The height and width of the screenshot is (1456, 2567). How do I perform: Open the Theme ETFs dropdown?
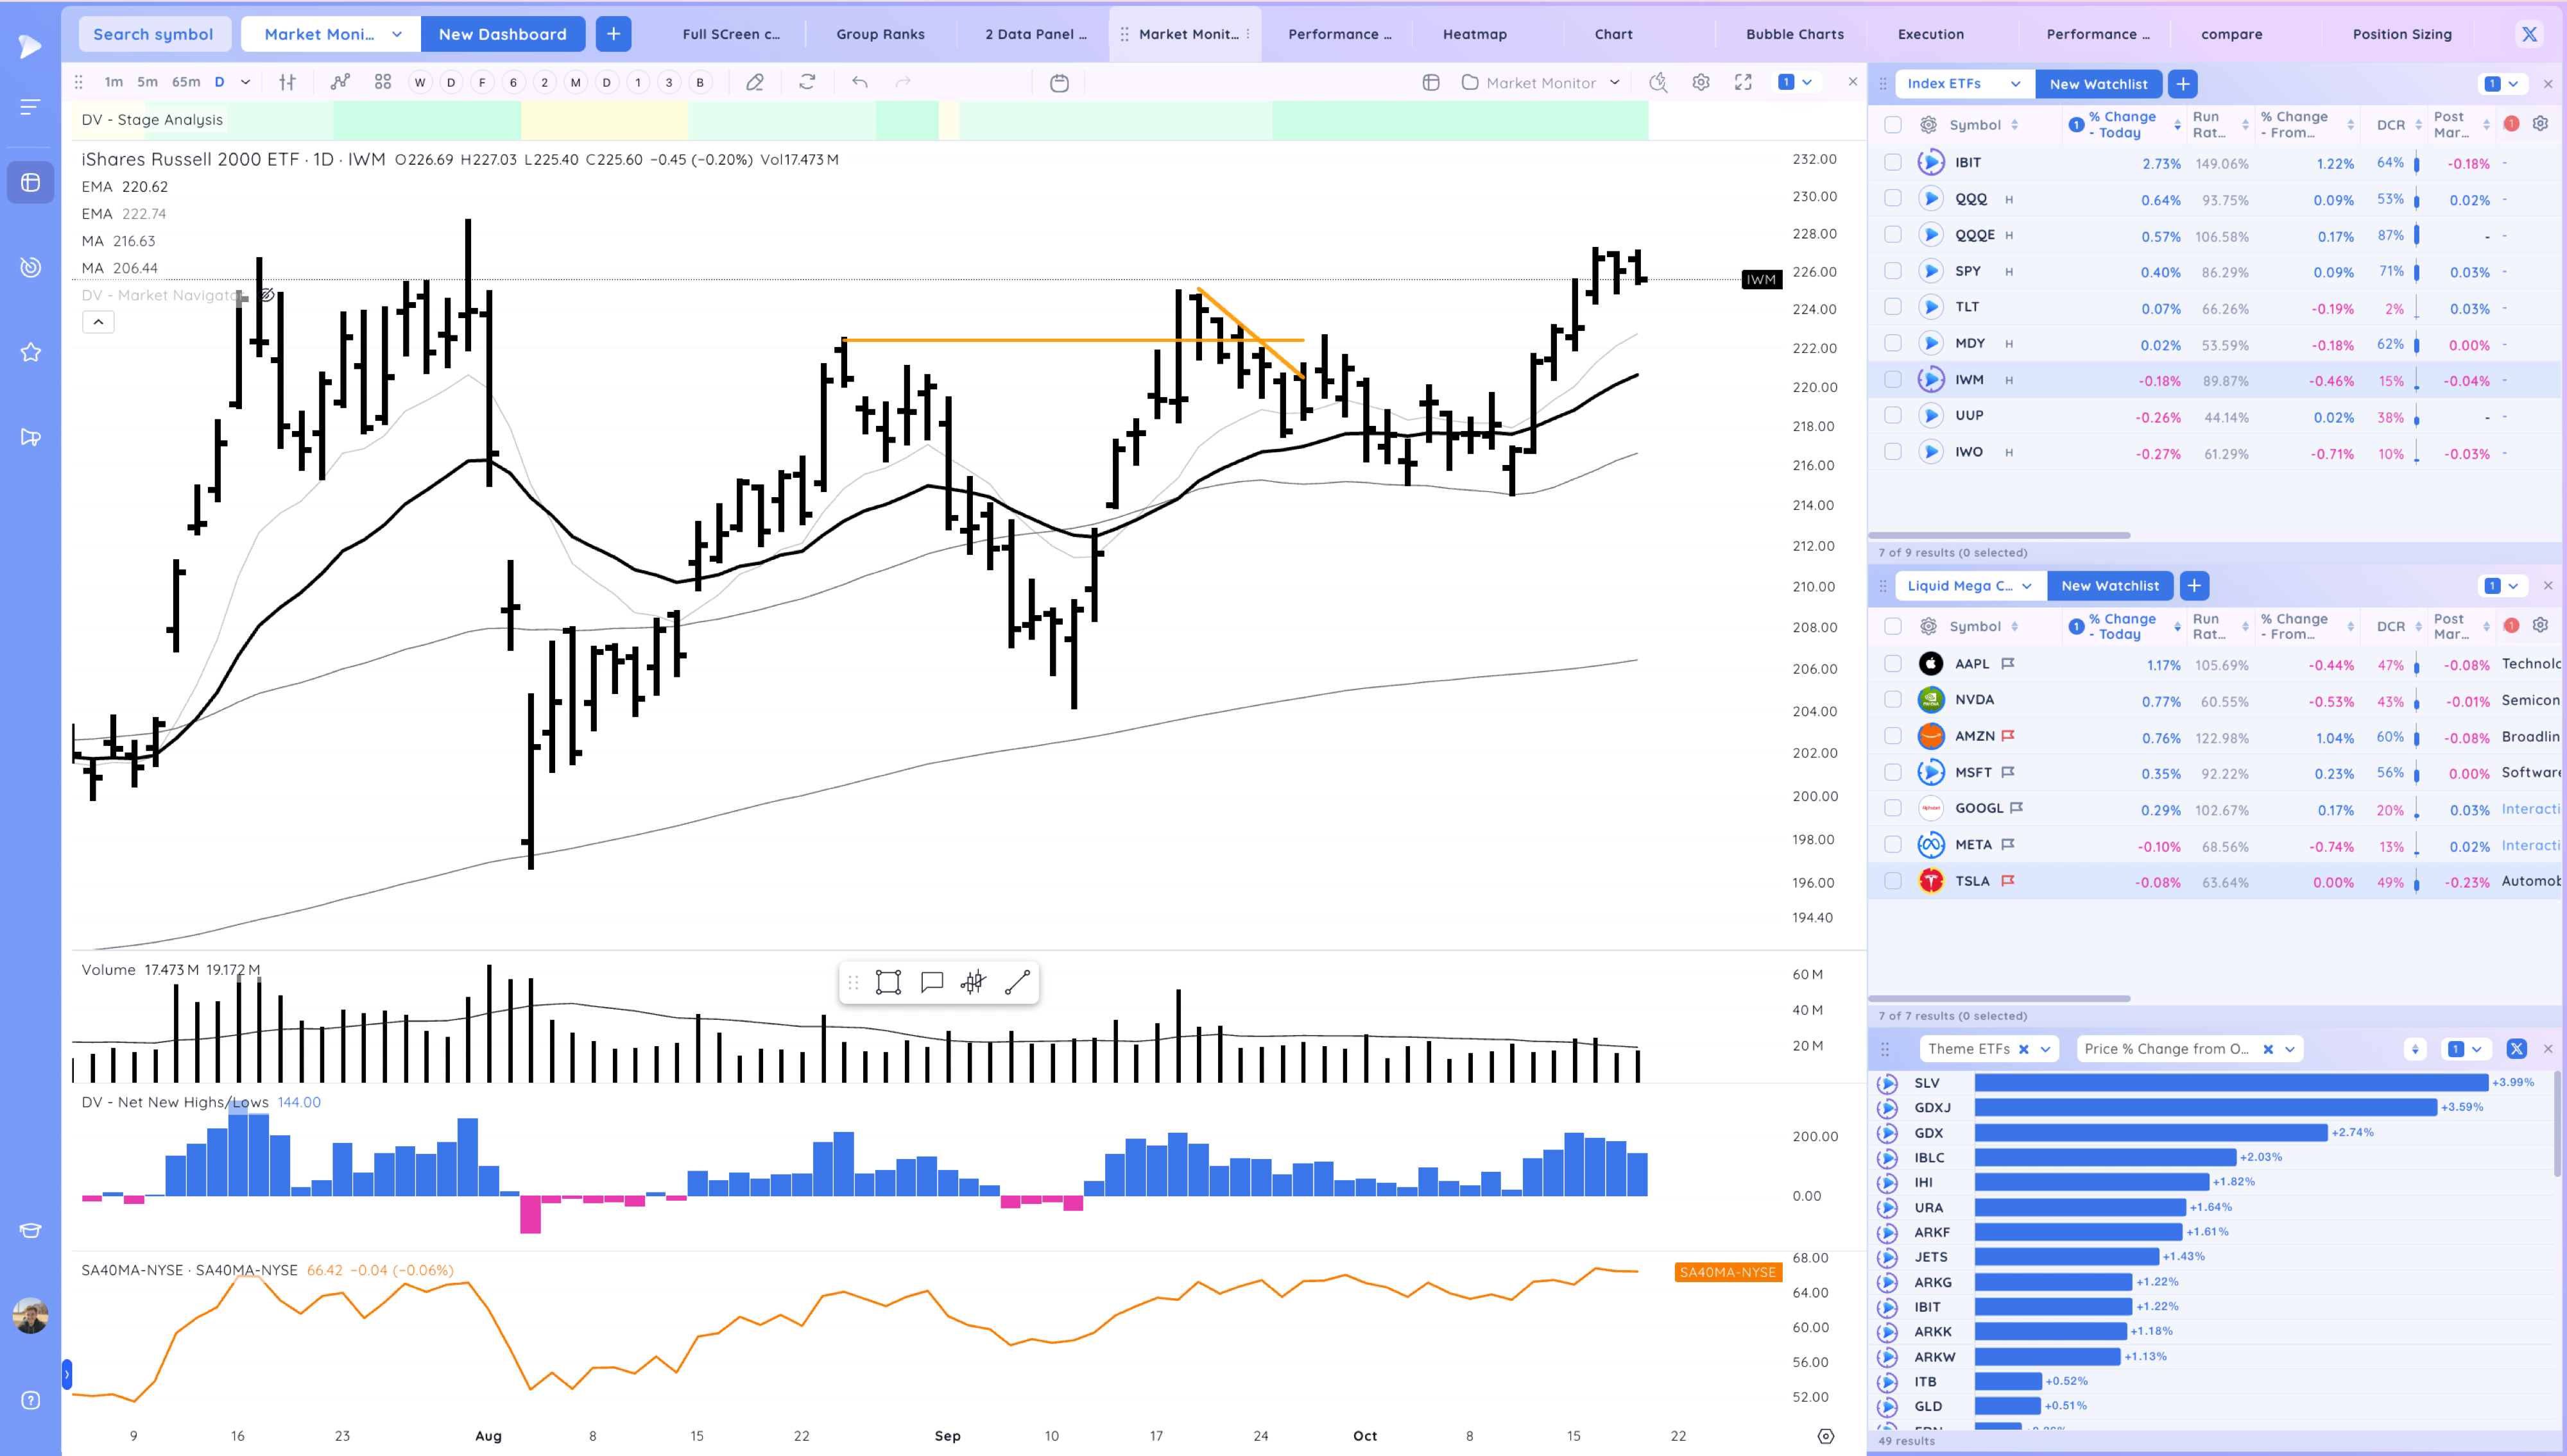(x=2046, y=1049)
